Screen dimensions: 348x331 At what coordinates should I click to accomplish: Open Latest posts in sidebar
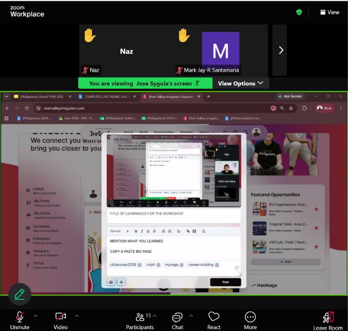pos(41,191)
